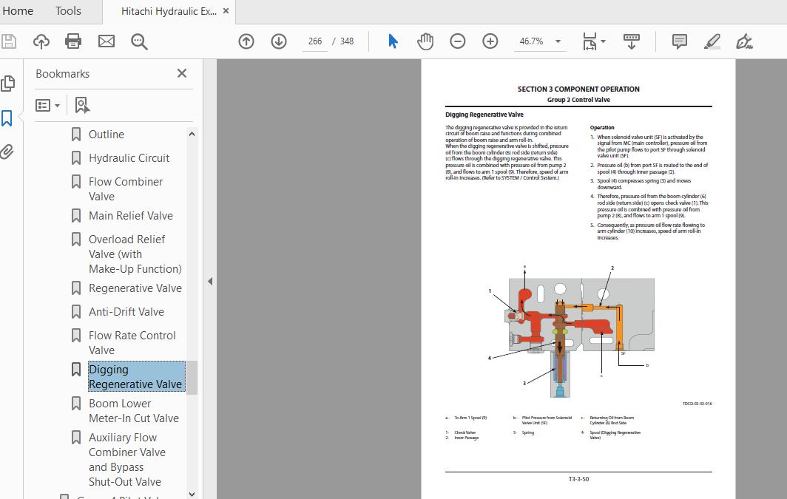Add a comment sticky note
Screen dimensions: 787x499
coord(679,41)
